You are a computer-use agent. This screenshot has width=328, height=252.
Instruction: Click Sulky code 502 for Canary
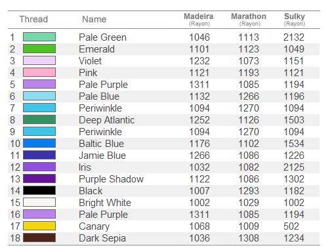[x=291, y=226]
